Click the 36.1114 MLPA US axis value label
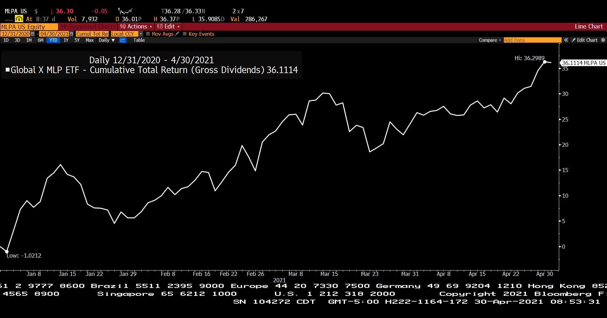Viewport: 607px width, 318px height. pos(583,63)
